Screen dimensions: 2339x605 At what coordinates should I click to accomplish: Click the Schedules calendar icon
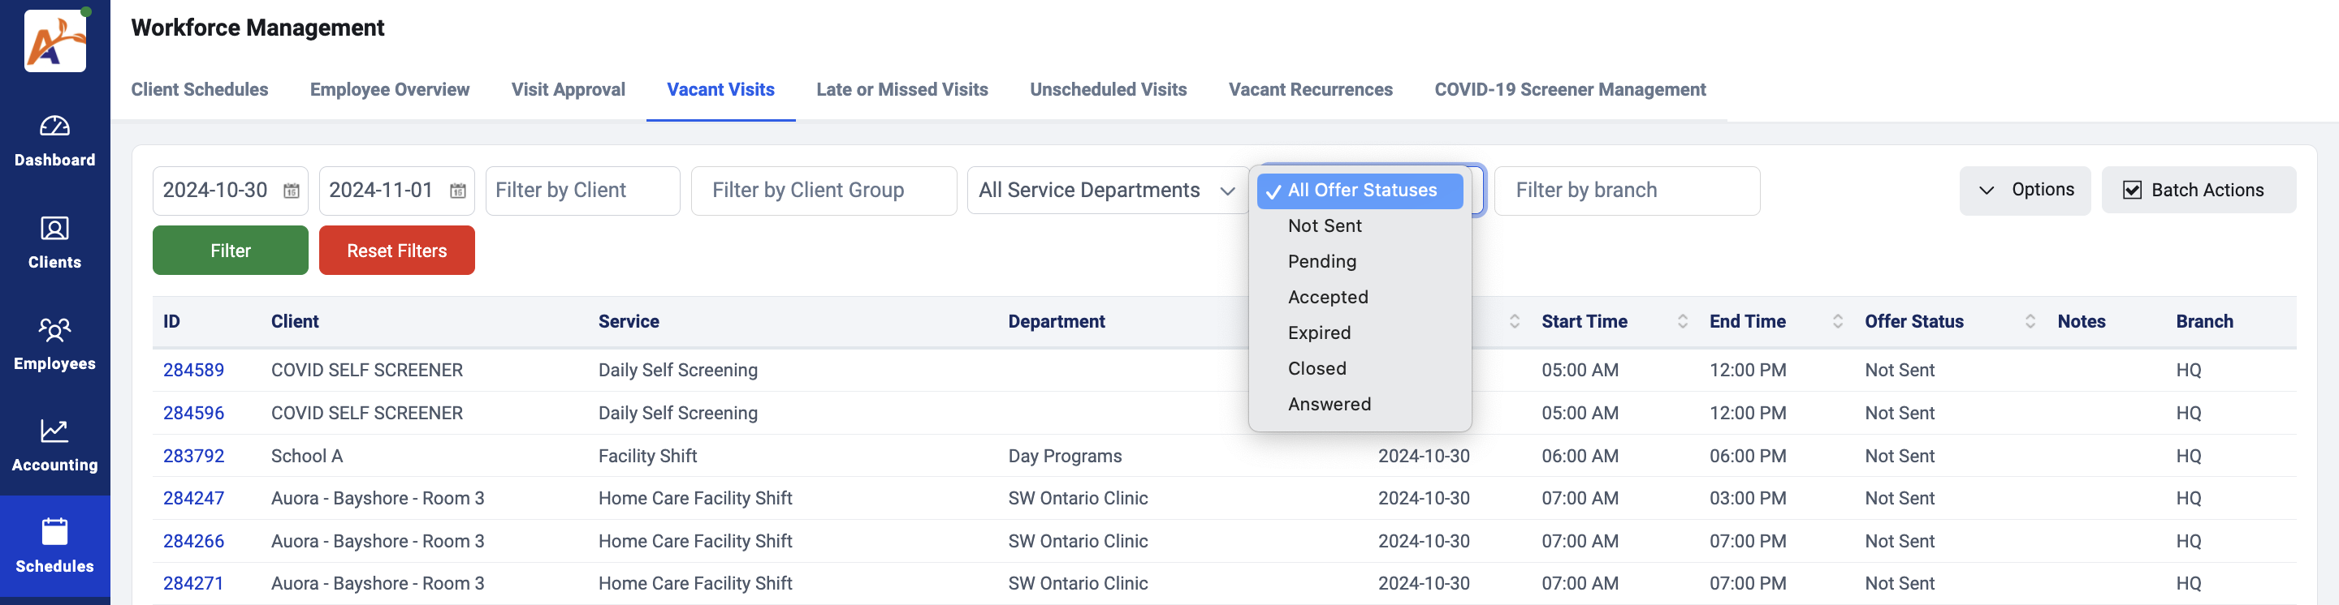[54, 531]
